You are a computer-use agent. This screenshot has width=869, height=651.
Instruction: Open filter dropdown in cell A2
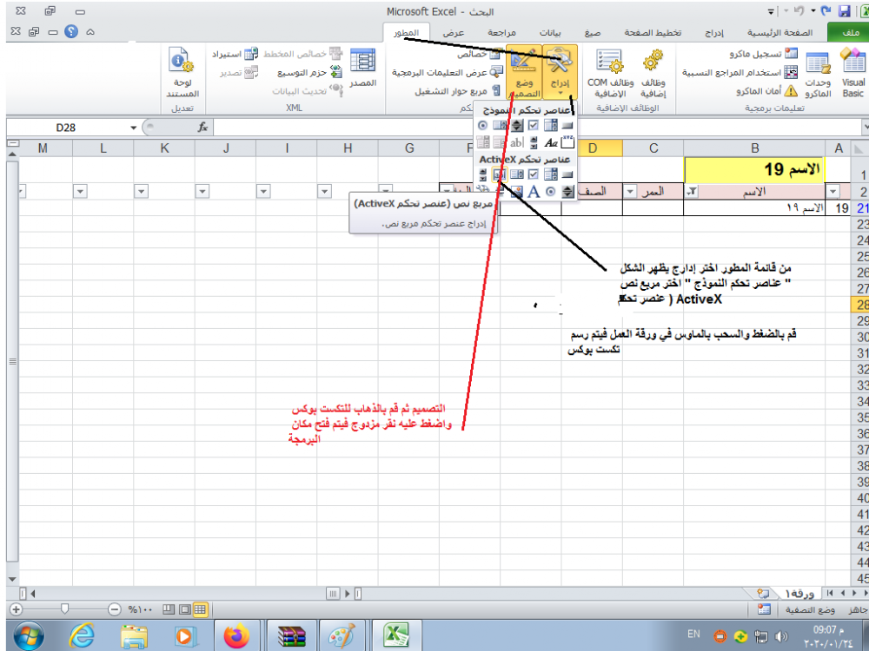[833, 192]
